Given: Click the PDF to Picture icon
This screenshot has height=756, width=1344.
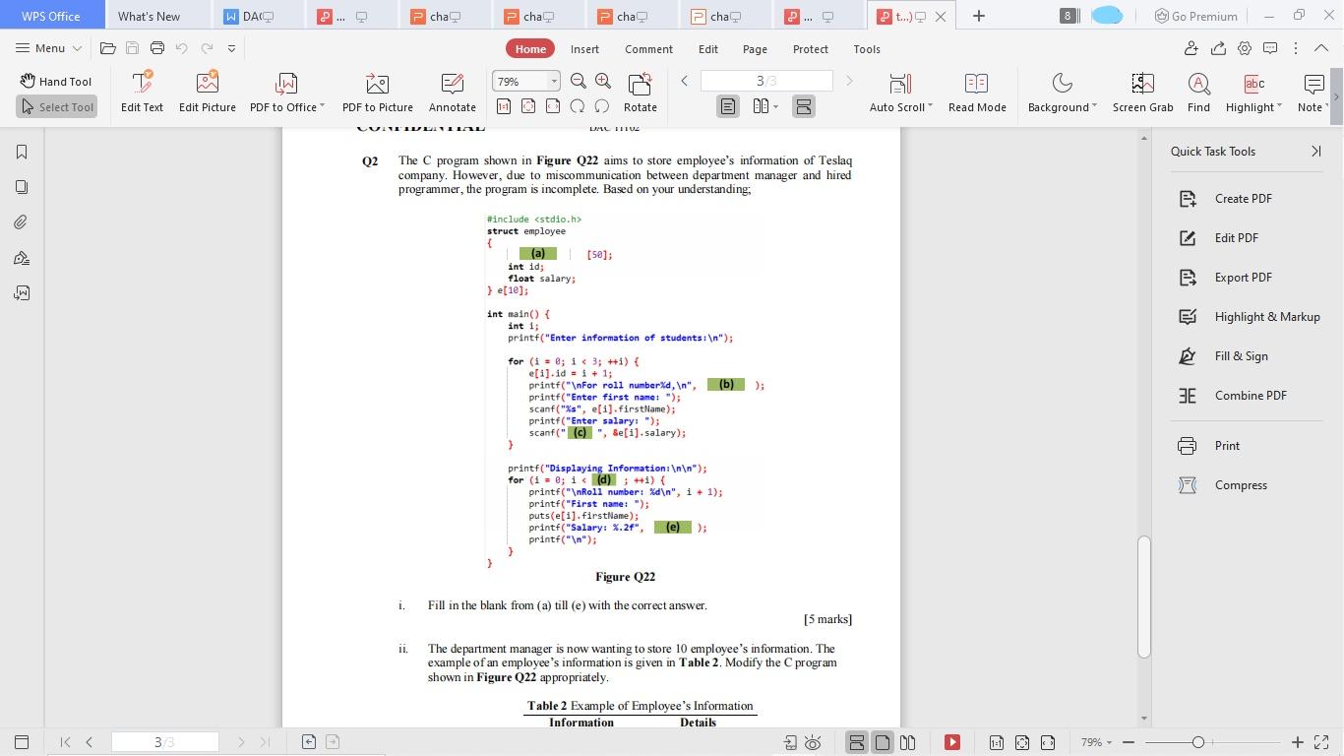Looking at the screenshot, I should [x=377, y=92].
